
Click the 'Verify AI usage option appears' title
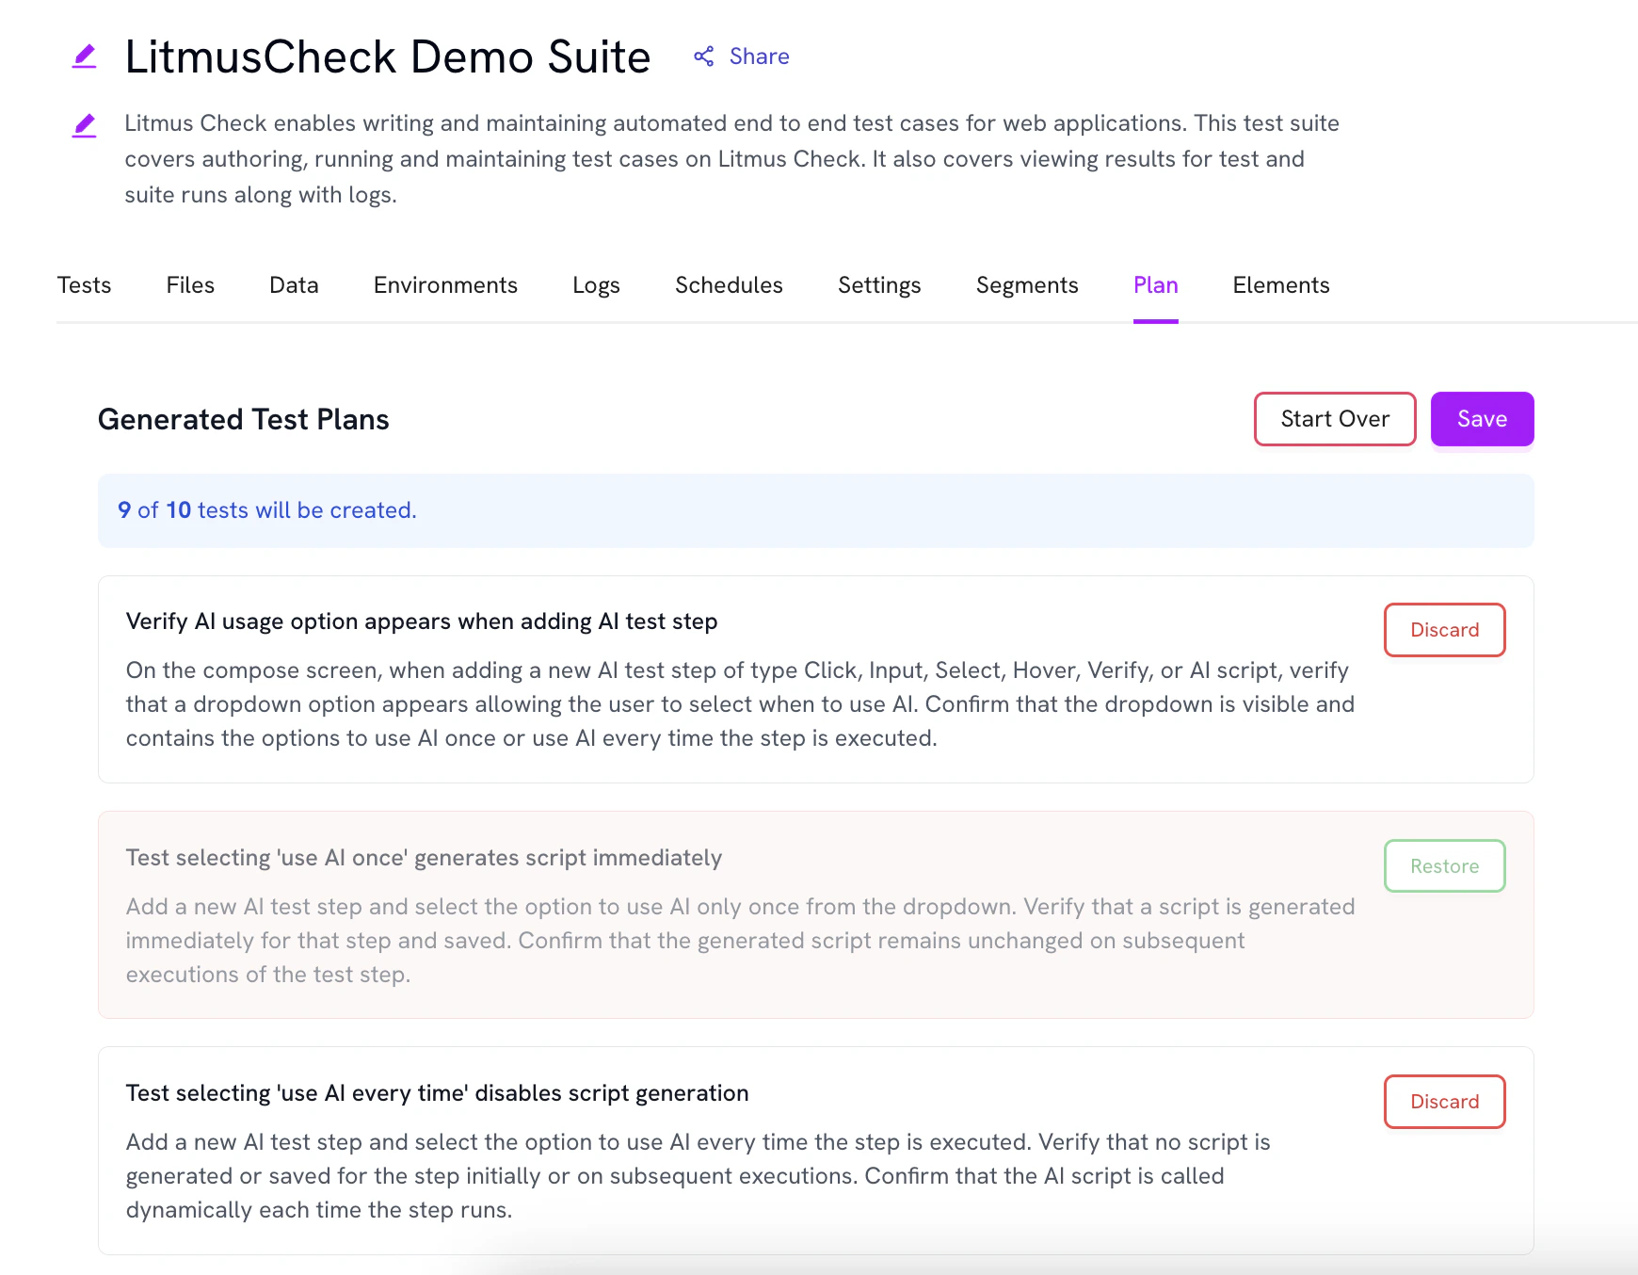tap(422, 621)
